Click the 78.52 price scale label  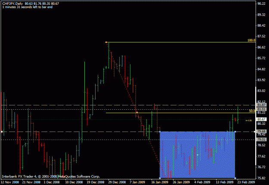coord(261,145)
